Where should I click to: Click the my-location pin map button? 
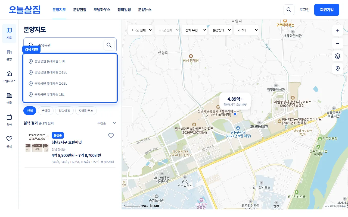(338, 69)
